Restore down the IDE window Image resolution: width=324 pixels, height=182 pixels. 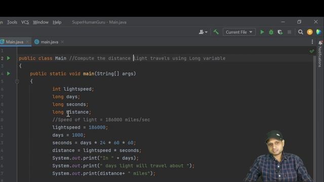point(299,22)
